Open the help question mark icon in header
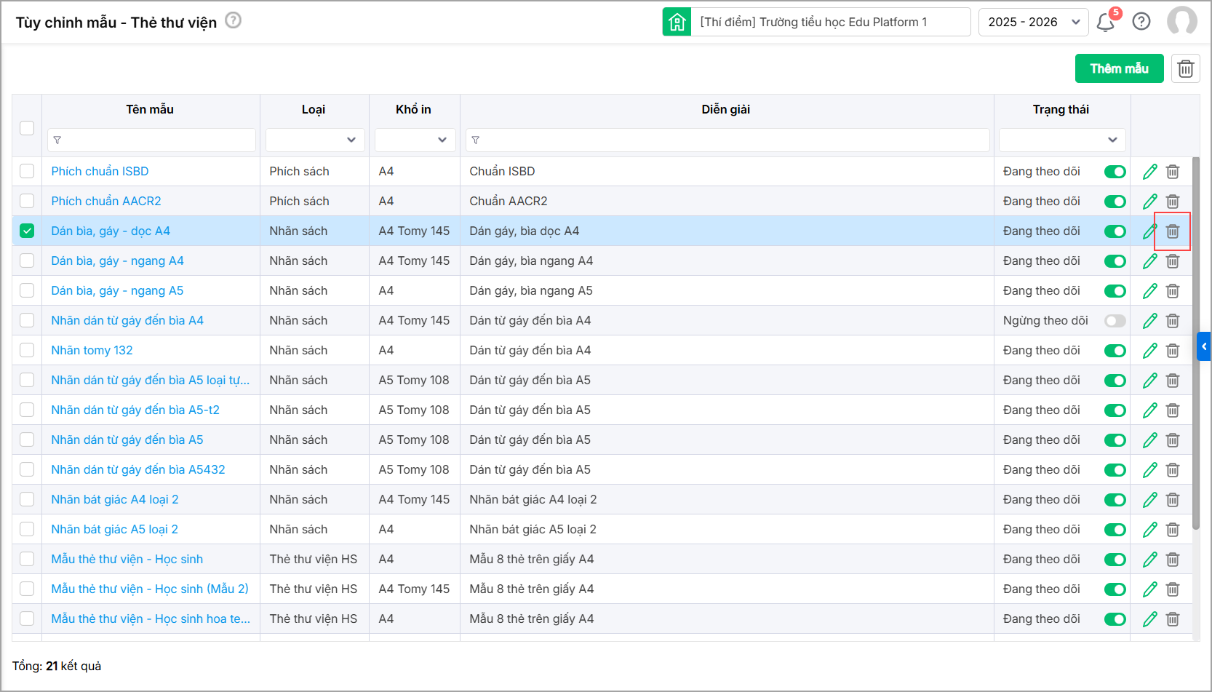The height and width of the screenshot is (692, 1212). (x=1141, y=22)
